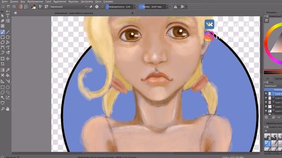Open the brush editor settings icon
The image size is (282, 158).
[41, 7]
